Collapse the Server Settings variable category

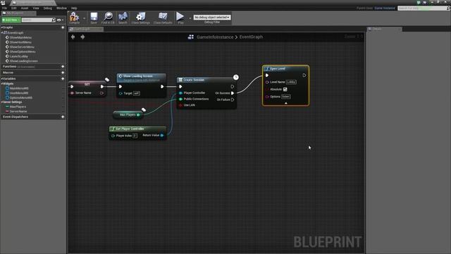pyautogui.click(x=2, y=102)
